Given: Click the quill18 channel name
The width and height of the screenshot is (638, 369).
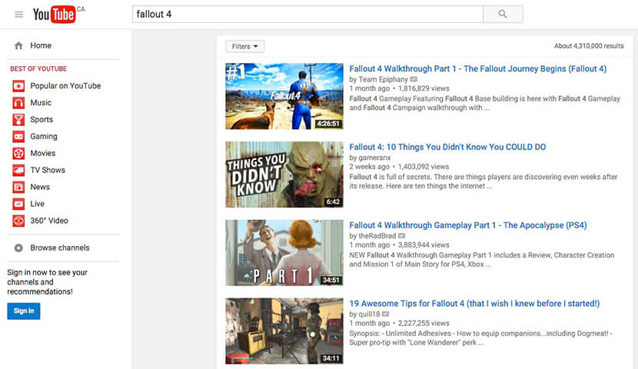Looking at the screenshot, I should [x=369, y=314].
